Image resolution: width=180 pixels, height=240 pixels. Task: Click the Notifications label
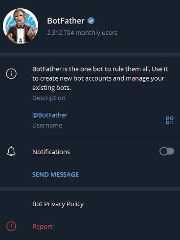click(x=51, y=152)
